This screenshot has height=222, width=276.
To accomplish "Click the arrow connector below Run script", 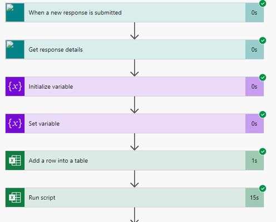I will pyautogui.click(x=135, y=215).
